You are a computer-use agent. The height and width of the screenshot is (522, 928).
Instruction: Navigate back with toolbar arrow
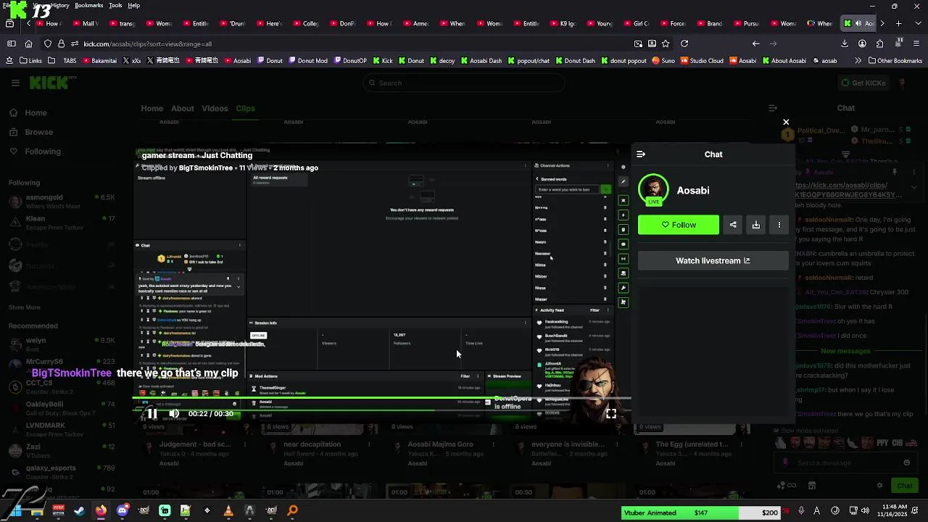[756, 43]
